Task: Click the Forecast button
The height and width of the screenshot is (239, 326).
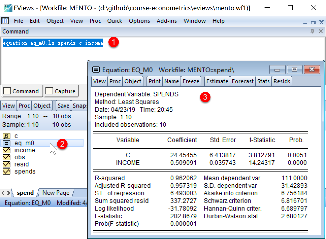Action: pyautogui.click(x=242, y=81)
